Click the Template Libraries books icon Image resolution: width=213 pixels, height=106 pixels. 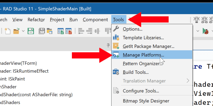pos(116,37)
